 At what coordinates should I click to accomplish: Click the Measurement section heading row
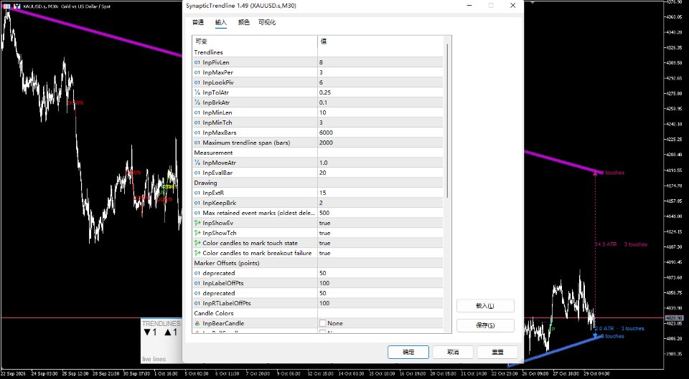coord(318,153)
